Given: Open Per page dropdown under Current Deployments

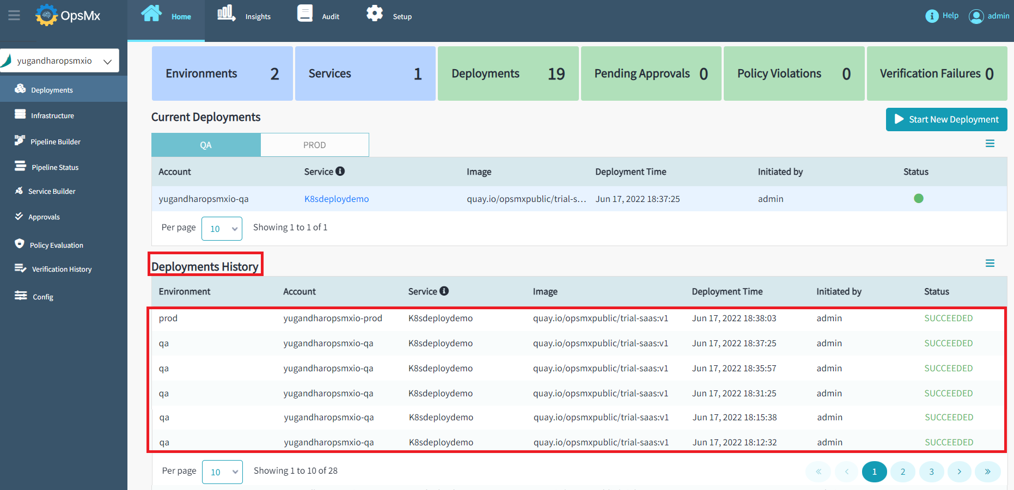Looking at the screenshot, I should pos(222,229).
